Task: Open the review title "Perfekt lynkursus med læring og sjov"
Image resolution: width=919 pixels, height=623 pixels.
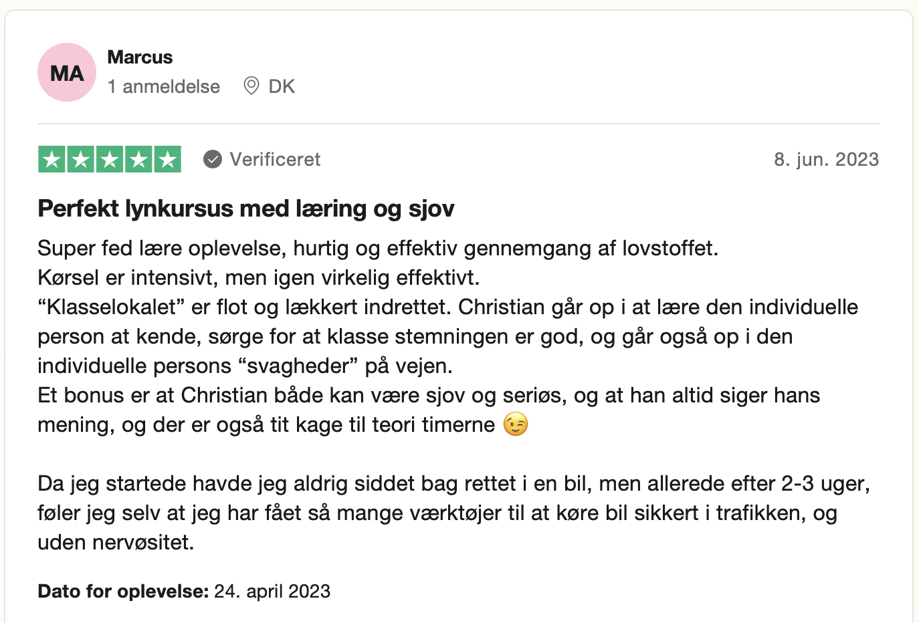Action: pyautogui.click(x=246, y=209)
